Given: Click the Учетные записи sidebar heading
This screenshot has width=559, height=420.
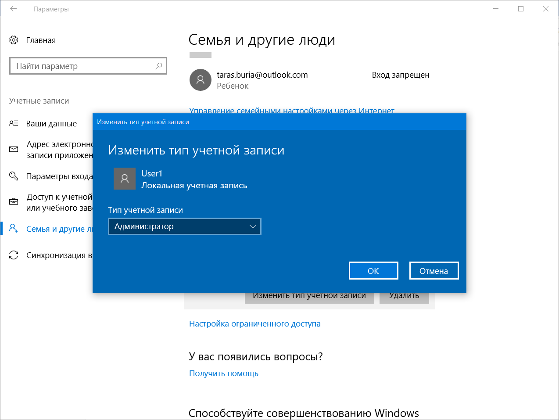Looking at the screenshot, I should tap(39, 101).
